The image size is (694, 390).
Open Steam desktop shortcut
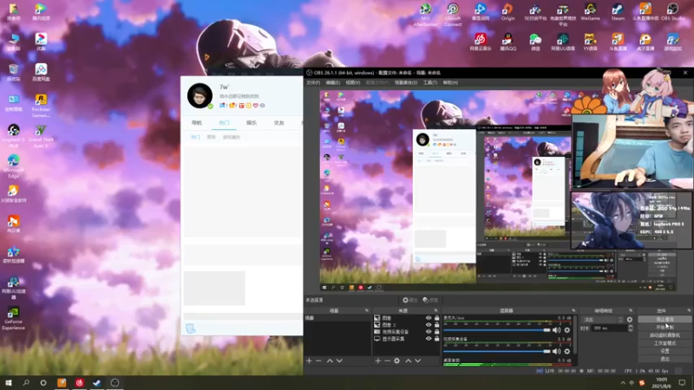pyautogui.click(x=618, y=11)
